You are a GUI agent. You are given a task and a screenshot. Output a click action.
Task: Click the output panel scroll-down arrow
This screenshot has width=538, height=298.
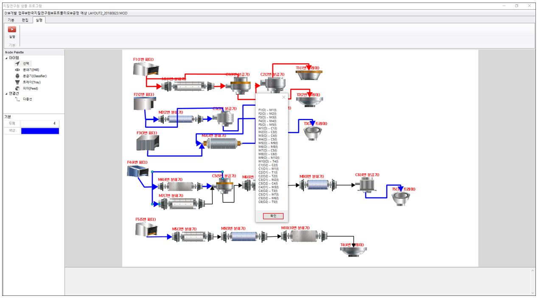point(532,293)
